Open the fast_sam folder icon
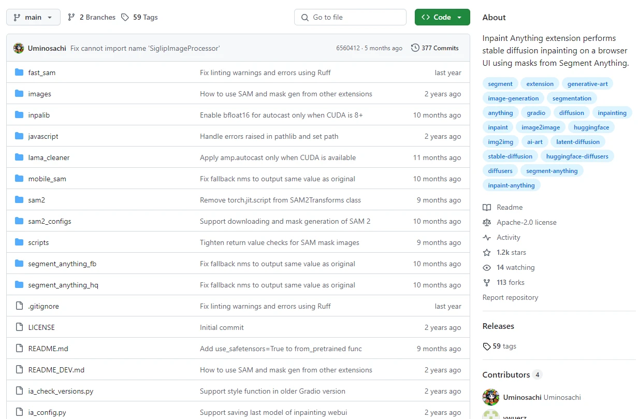Viewport: 638px width, 419px height. (19, 73)
